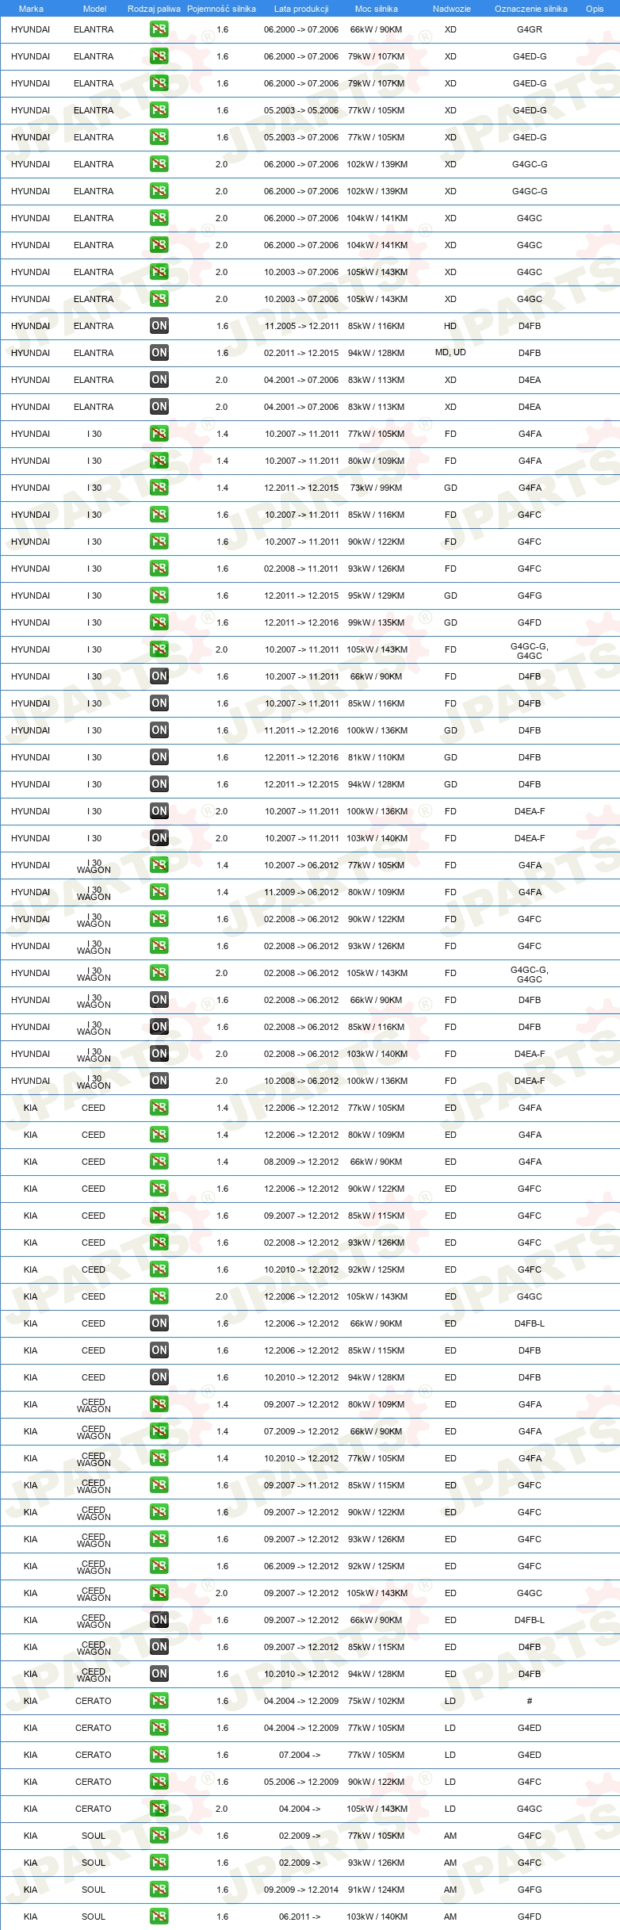Select the 09.2009 -> 12.2014 date cell
620x1930 pixels.
[301, 1890]
